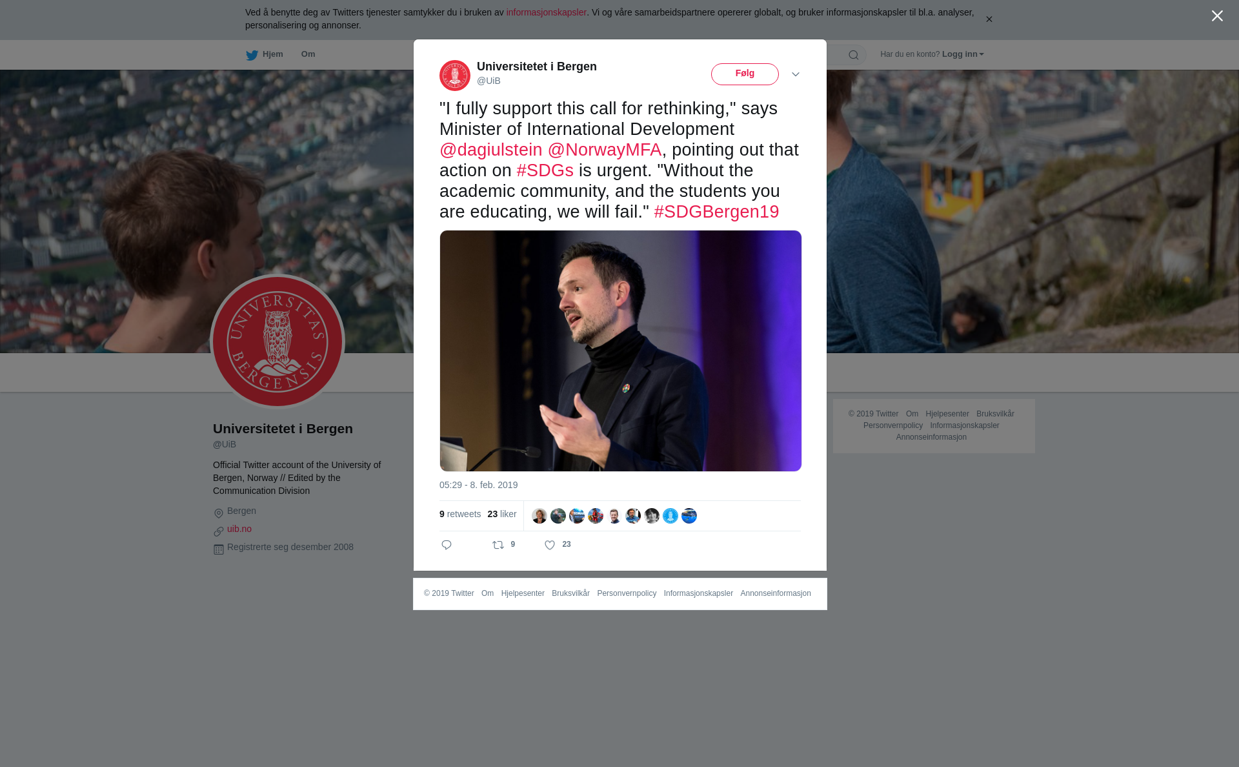Expand the tweet options chevron
The width and height of the screenshot is (1239, 767).
click(796, 74)
